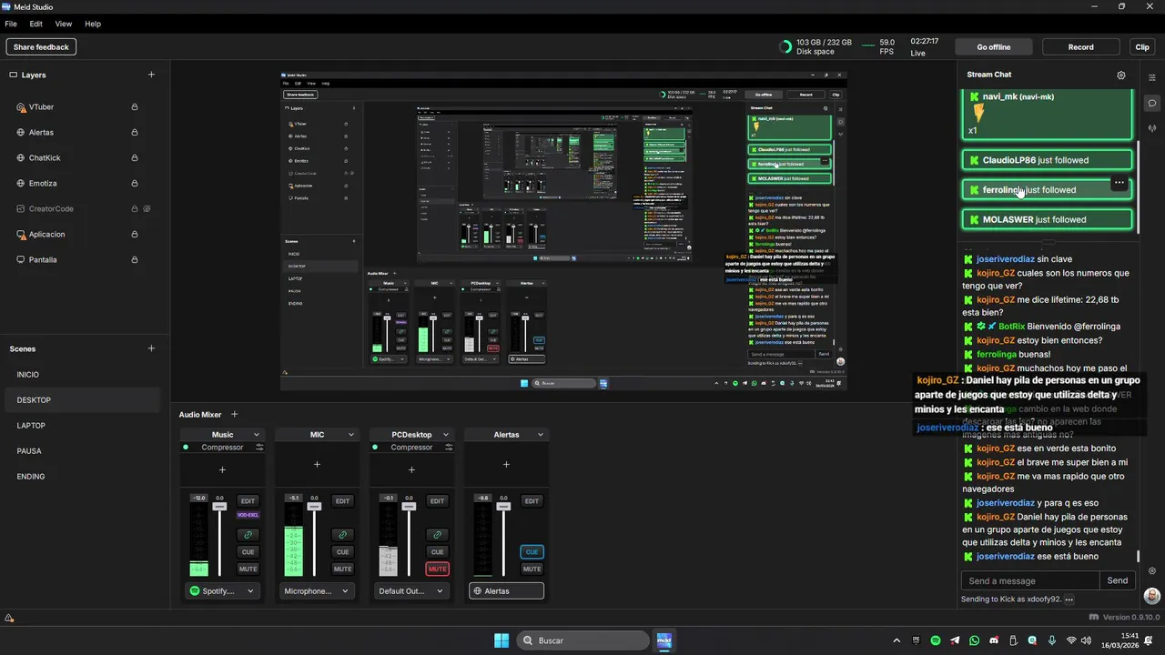Click the warning triangle icon in status bar
The image size is (1165, 655).
tap(9, 619)
